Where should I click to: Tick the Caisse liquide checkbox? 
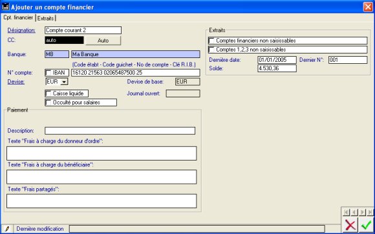pos(48,93)
